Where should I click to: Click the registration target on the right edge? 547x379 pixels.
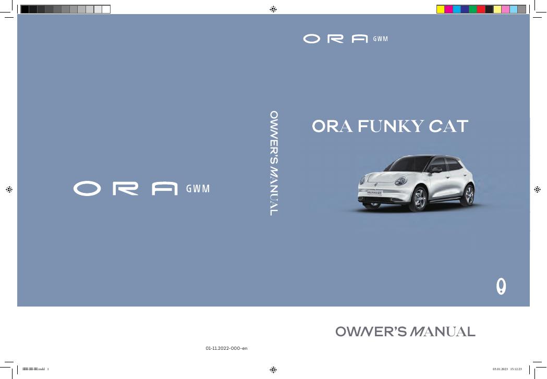pos(538,189)
